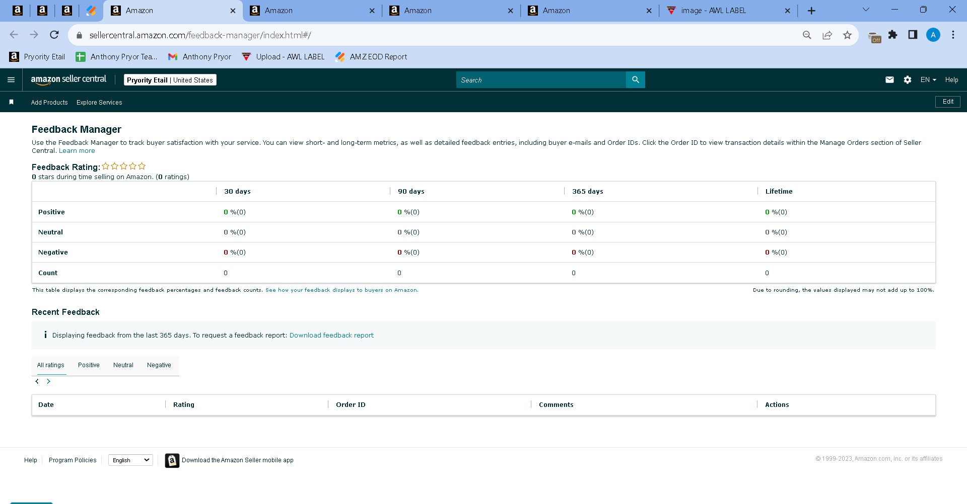Screen dimensions: 967x504
Task: Click Explore Services in the nav bar
Action: coord(99,103)
